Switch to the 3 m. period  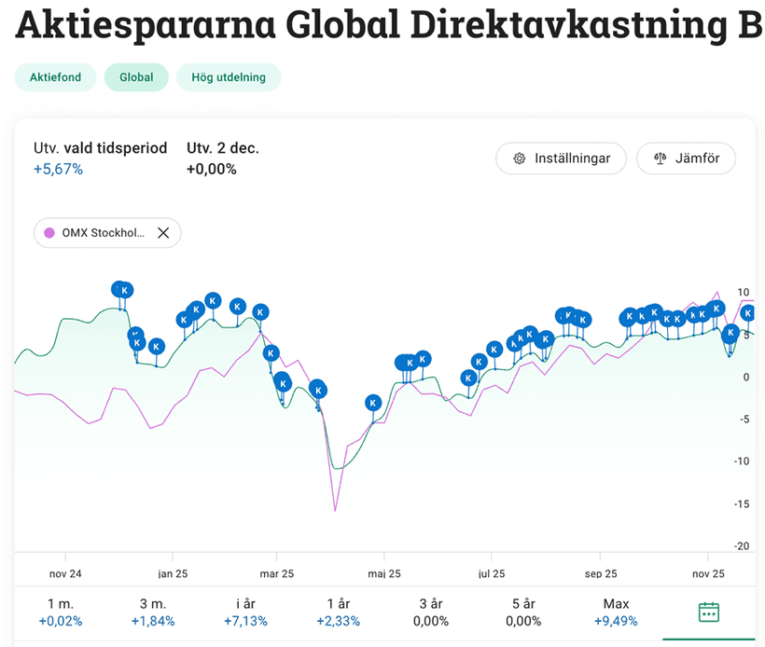click(153, 613)
